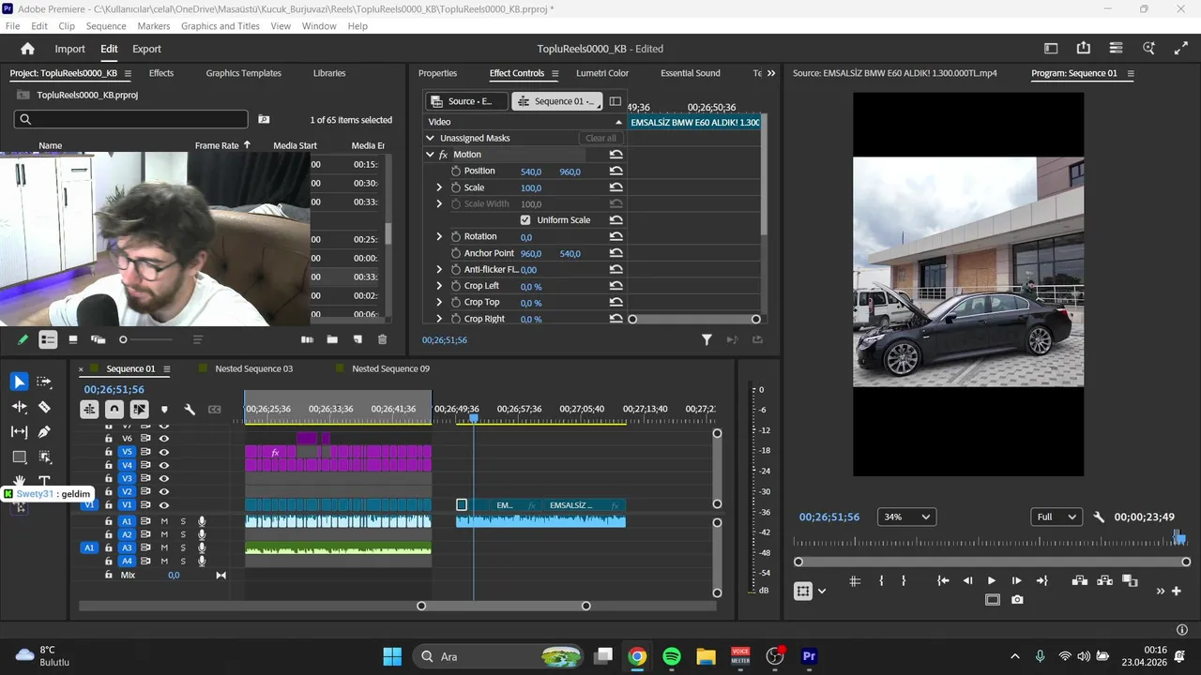Image resolution: width=1201 pixels, height=675 pixels.
Task: Click the Lift button in Program monitor
Action: tap(1079, 581)
